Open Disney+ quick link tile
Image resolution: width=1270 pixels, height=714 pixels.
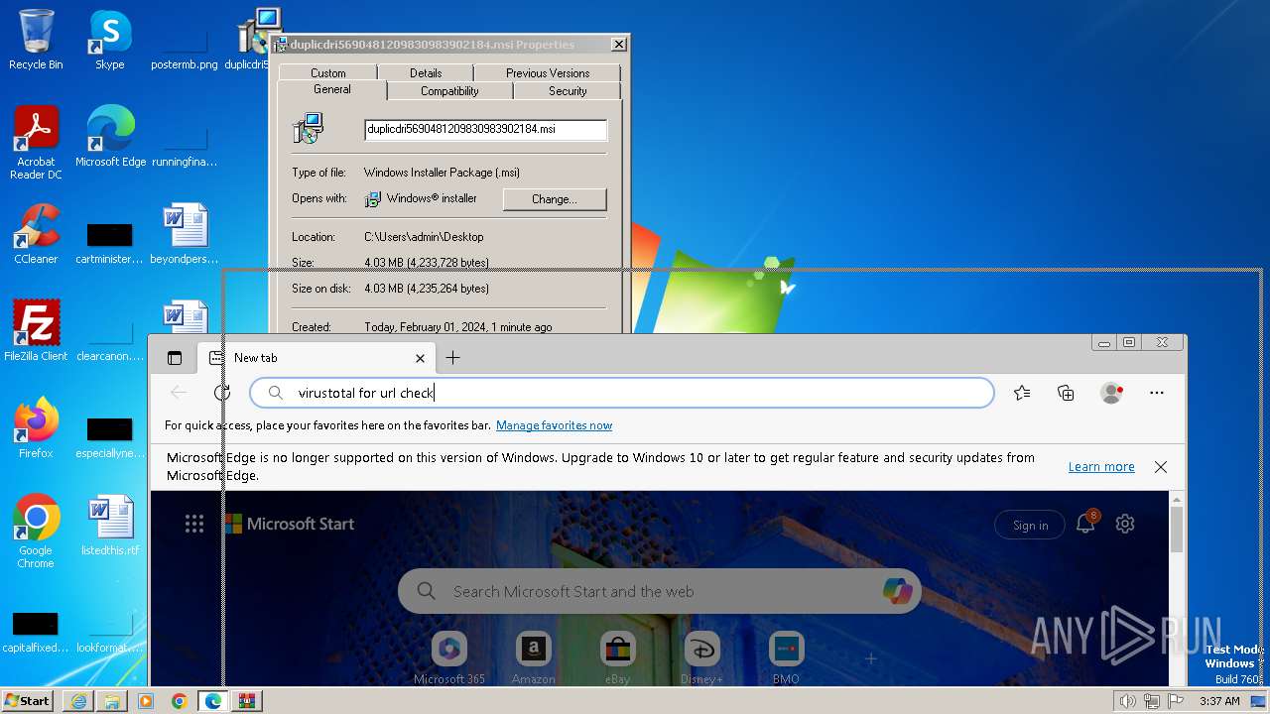(x=702, y=658)
